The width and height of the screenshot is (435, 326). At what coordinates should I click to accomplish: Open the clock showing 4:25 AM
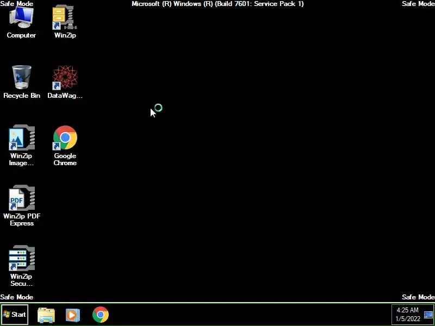[407, 315]
